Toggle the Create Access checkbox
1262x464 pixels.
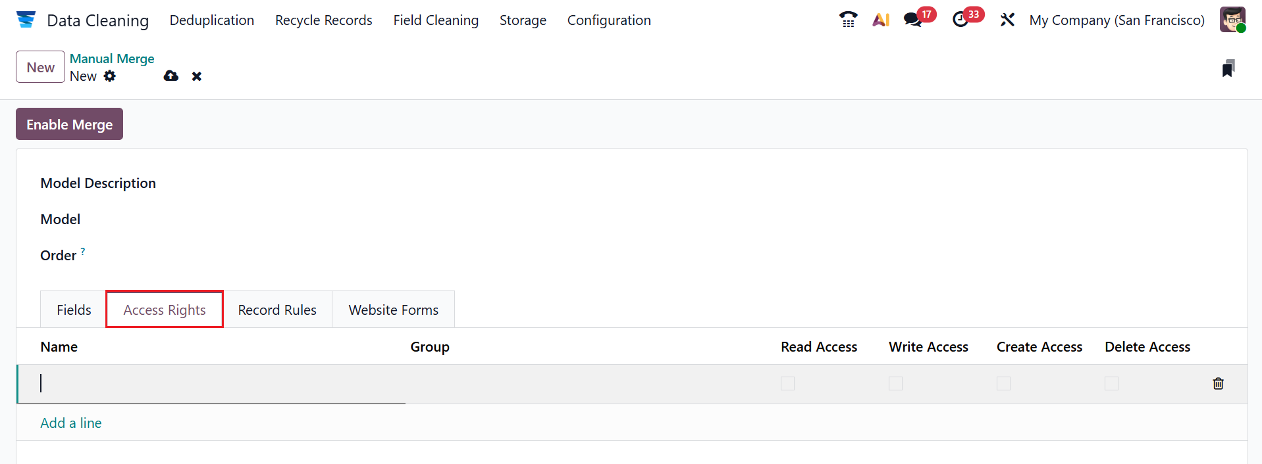pos(1003,383)
